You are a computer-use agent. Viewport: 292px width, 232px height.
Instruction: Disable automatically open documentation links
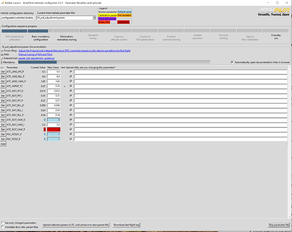point(232,62)
